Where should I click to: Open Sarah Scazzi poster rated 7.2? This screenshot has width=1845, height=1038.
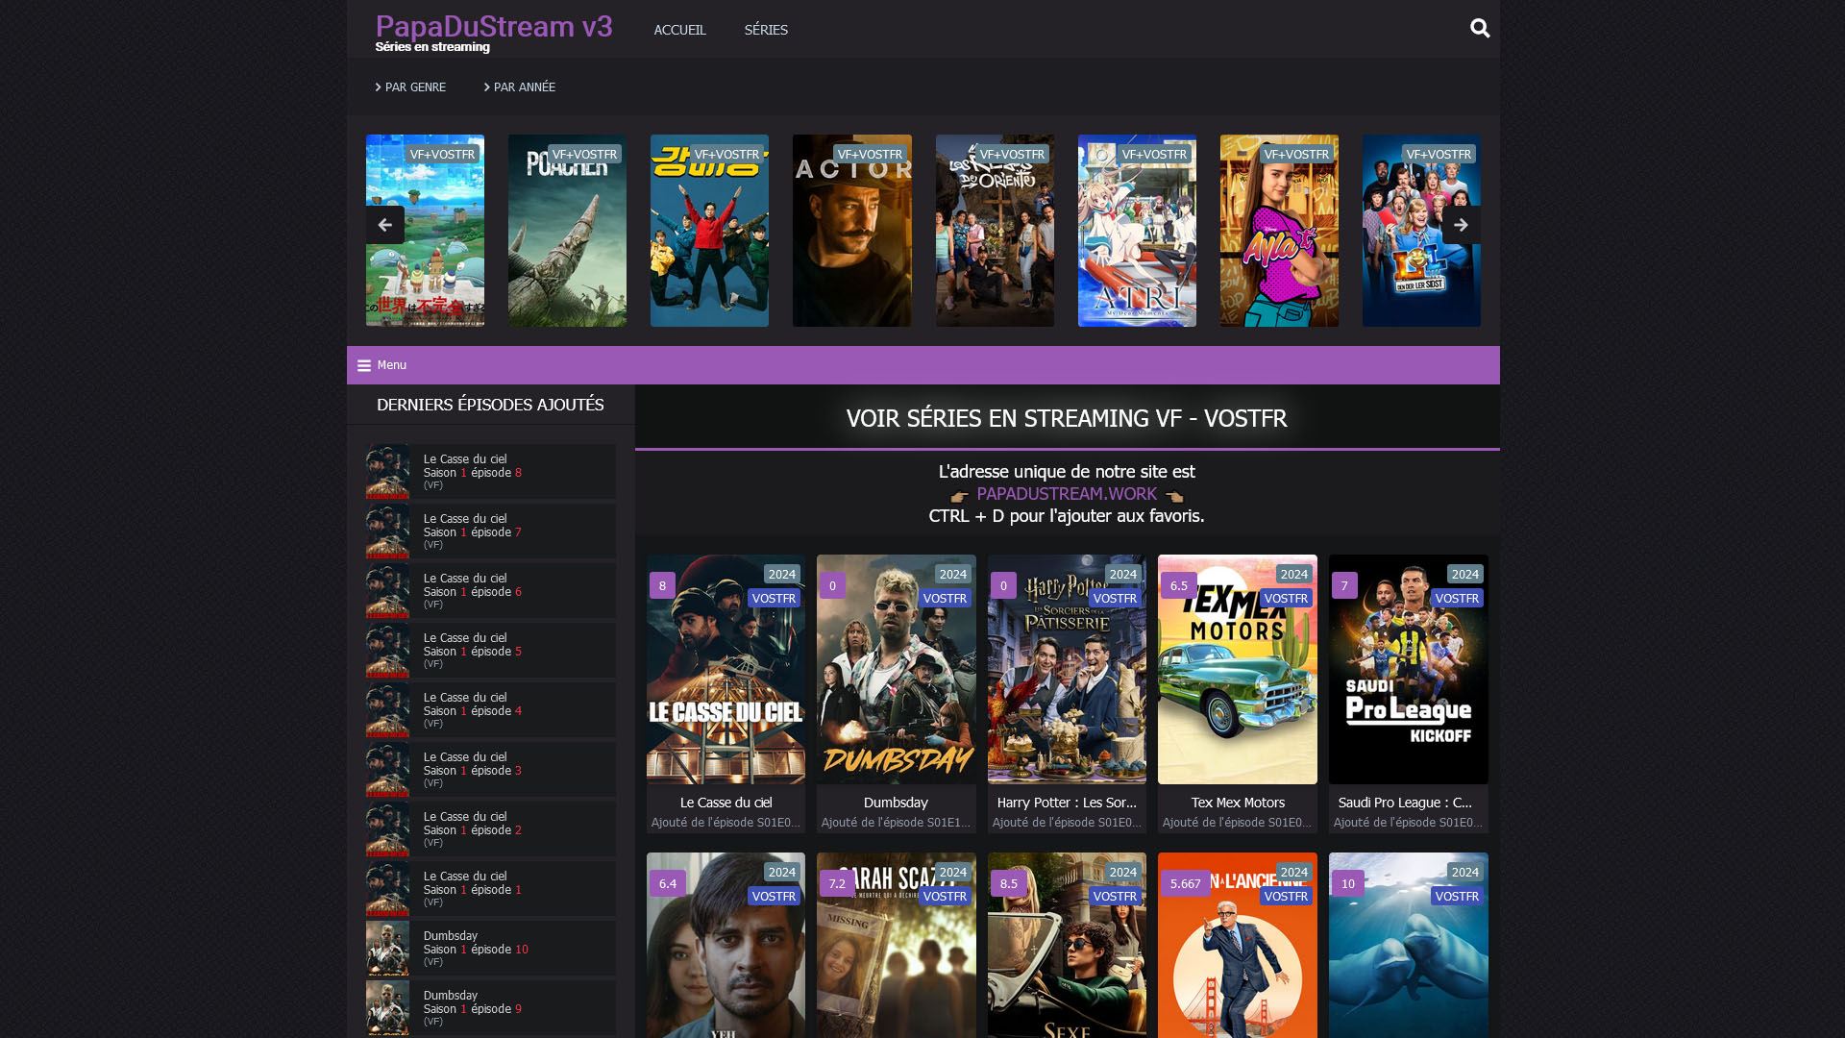point(897,945)
